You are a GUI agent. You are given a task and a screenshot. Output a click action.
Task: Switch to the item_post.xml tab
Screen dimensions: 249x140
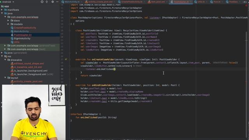[157, 2]
